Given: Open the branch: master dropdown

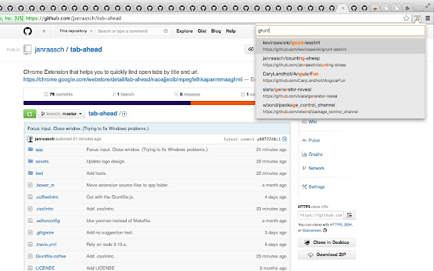Looking at the screenshot, I should click(62, 114).
